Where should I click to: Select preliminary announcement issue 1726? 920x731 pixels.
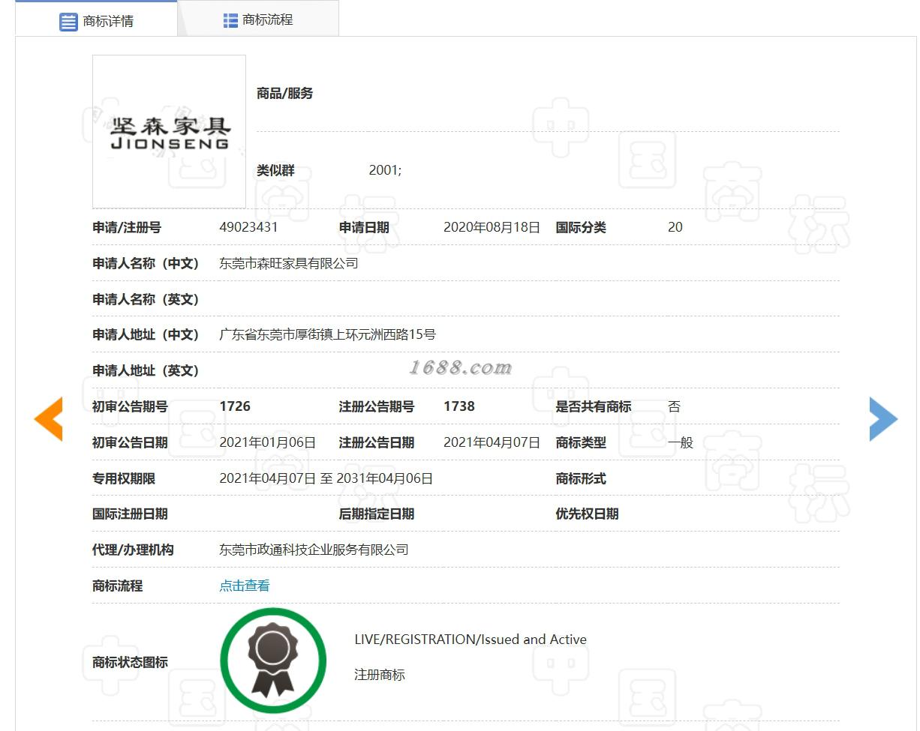point(235,406)
